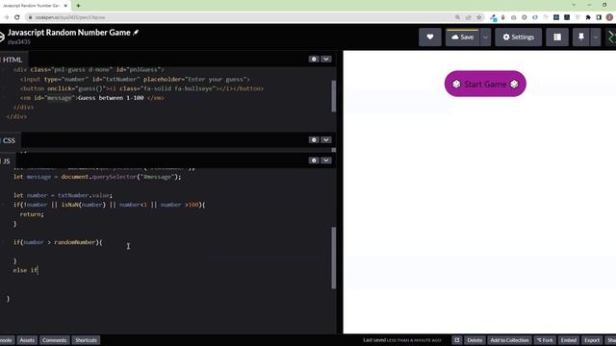Fork this pen
Image resolution: width=616 pixels, height=346 pixels.
545,340
